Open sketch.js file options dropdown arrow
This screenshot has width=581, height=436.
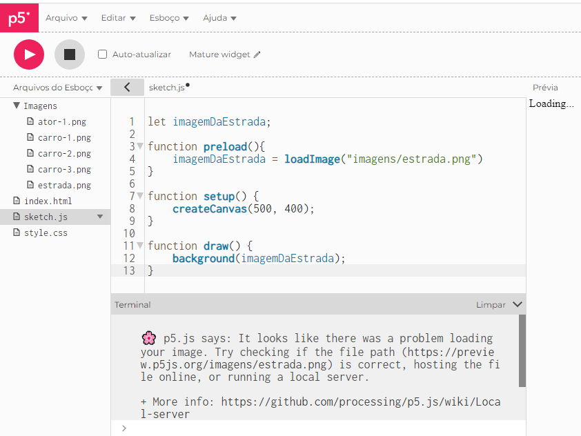(x=100, y=217)
